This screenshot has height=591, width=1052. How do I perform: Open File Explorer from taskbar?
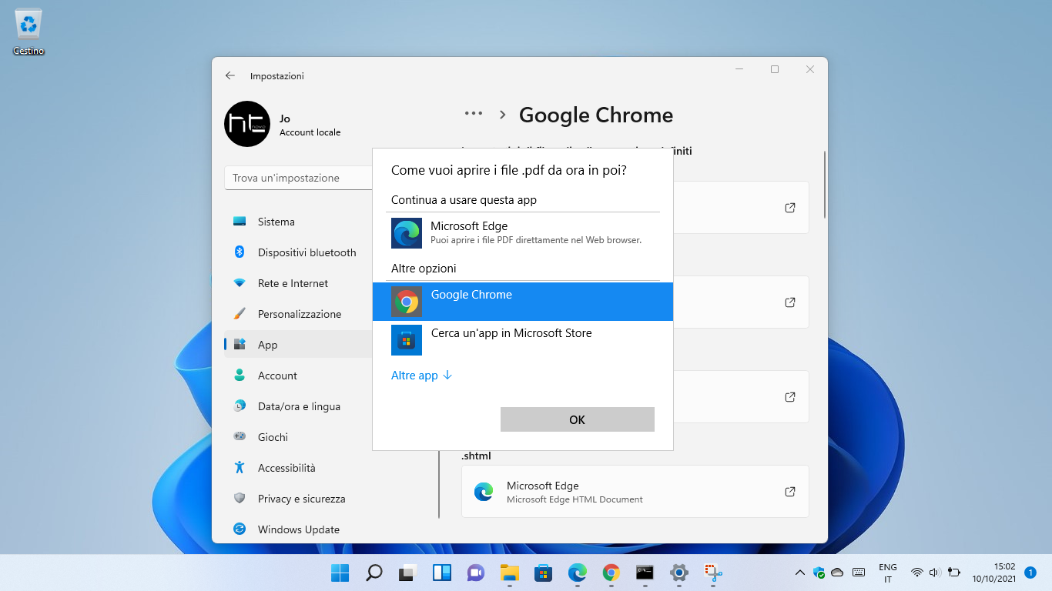coord(509,573)
